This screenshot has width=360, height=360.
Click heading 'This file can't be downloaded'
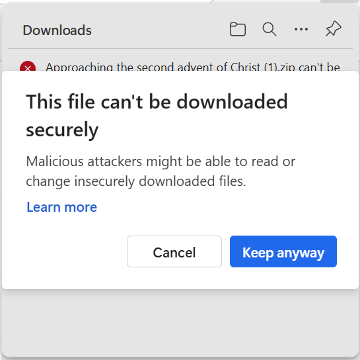tap(157, 102)
